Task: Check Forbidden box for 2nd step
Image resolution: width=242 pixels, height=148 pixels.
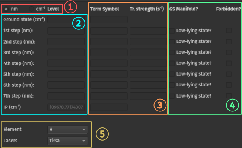Action: tap(229, 41)
